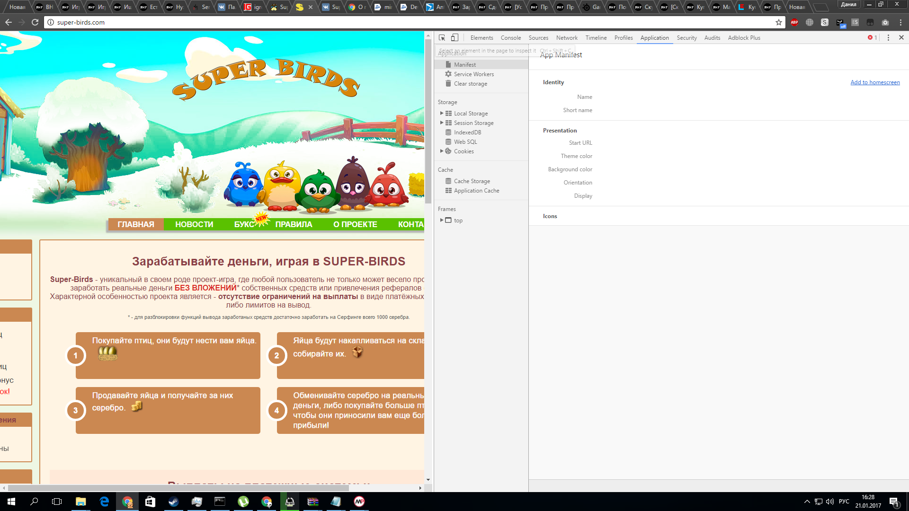Open the БУКС item in site menu
The width and height of the screenshot is (909, 511).
tap(244, 224)
